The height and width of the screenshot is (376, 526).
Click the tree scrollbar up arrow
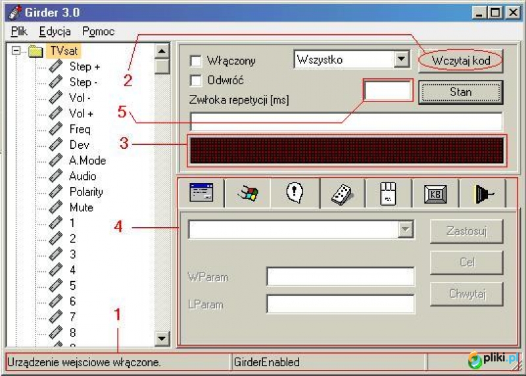coord(162,51)
